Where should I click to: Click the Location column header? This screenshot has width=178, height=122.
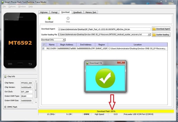[x=138, y=44]
